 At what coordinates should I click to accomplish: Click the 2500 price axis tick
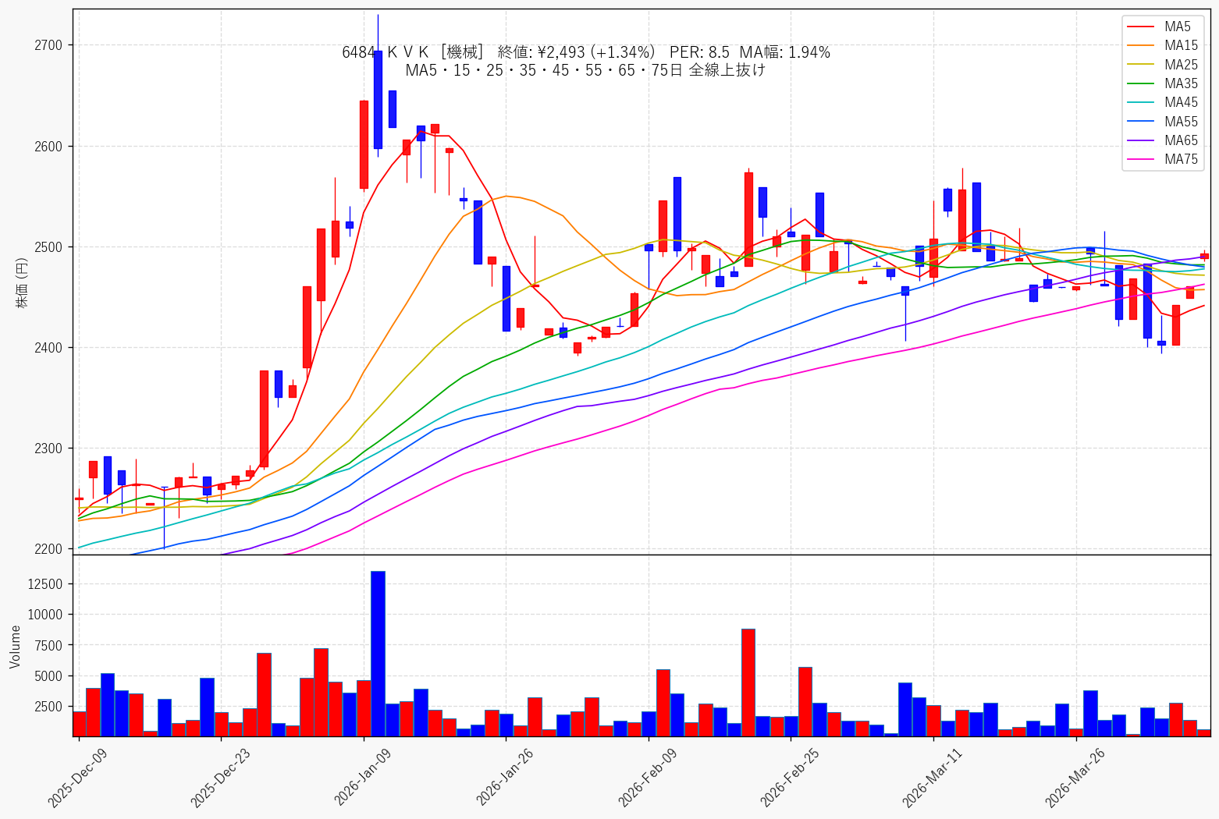click(48, 247)
